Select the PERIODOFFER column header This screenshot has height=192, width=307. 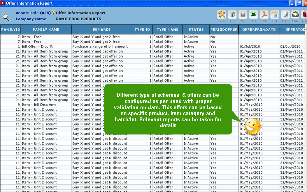click(224, 30)
